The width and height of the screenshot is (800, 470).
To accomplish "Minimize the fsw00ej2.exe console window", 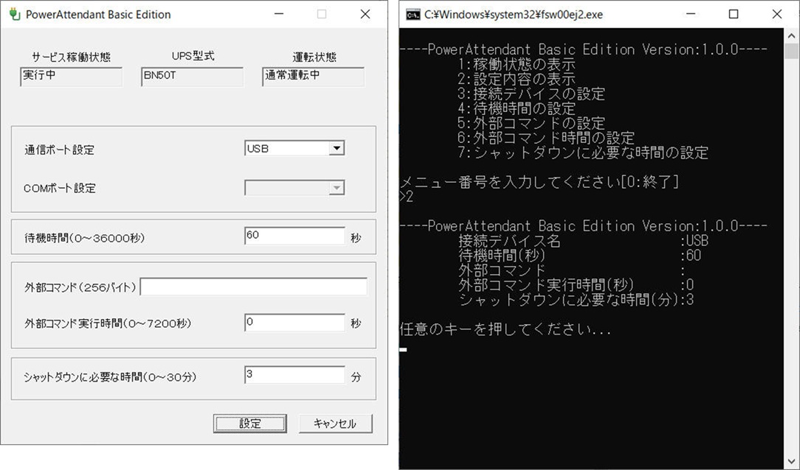I will pos(690,14).
